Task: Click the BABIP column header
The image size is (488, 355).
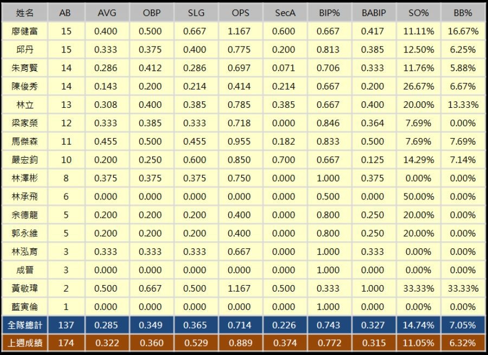Action: pyautogui.click(x=374, y=13)
